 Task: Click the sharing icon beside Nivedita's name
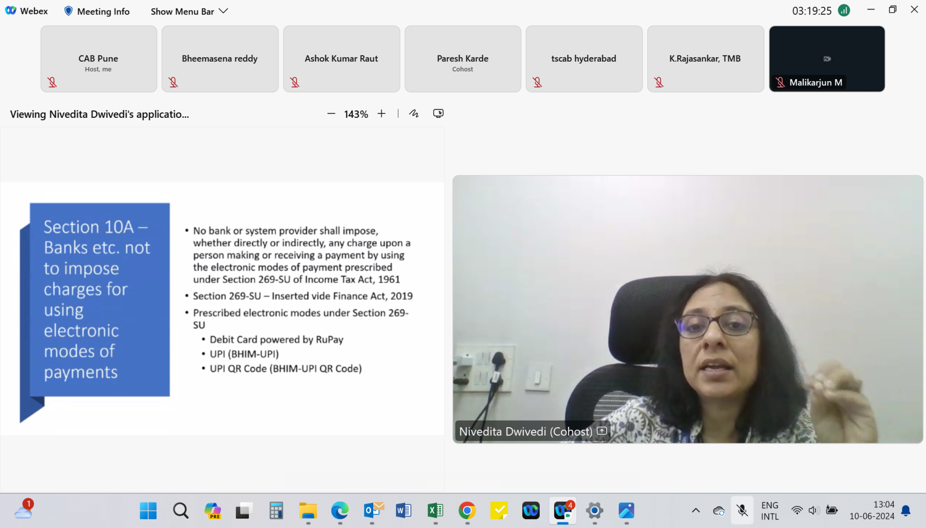coord(602,431)
